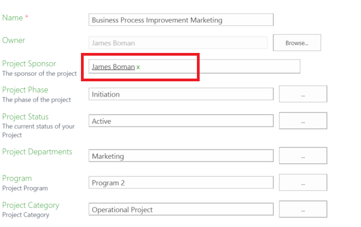The width and height of the screenshot is (361, 227).
Task: Click the Program field showing Program 2
Action: click(x=180, y=183)
